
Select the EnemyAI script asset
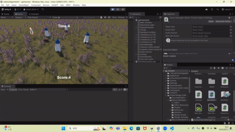[x=198, y=96]
